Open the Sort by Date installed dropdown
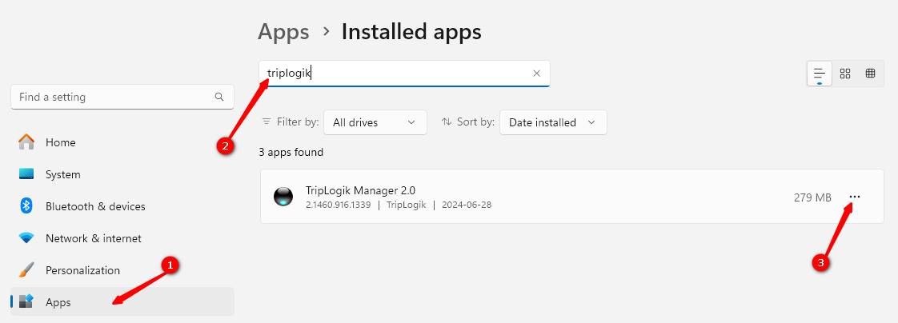The height and width of the screenshot is (323, 898). (553, 122)
